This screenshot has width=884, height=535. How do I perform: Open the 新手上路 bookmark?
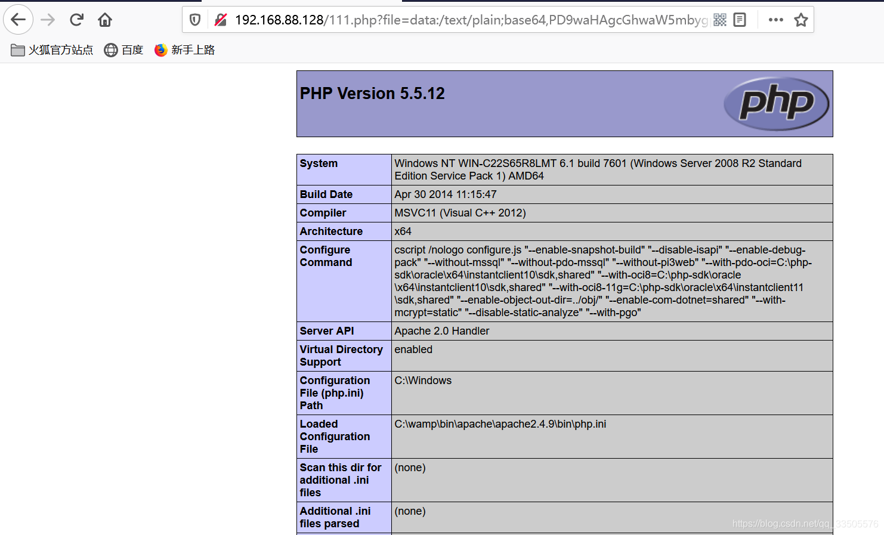tap(184, 50)
